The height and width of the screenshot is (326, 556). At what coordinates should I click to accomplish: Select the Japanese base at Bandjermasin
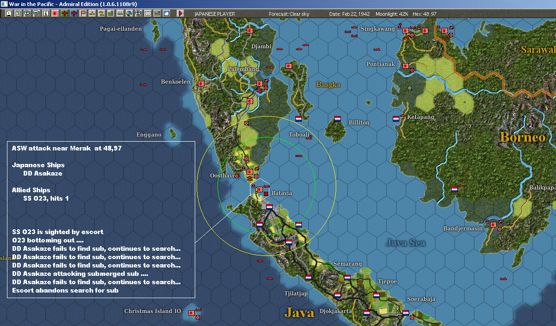[493, 224]
